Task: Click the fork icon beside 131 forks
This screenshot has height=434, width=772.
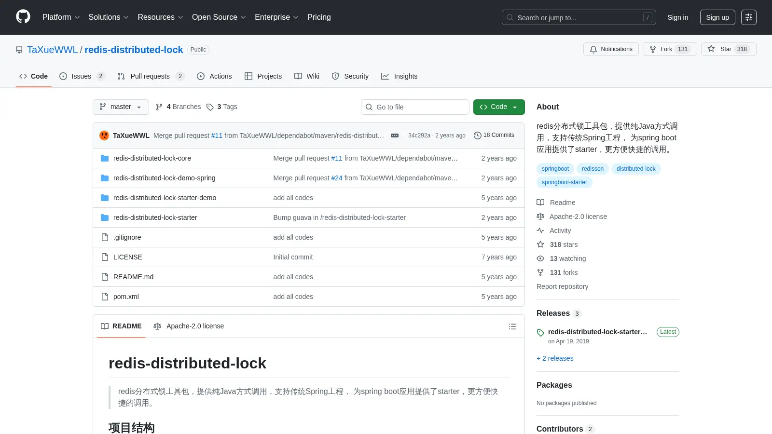Action: tap(540, 272)
